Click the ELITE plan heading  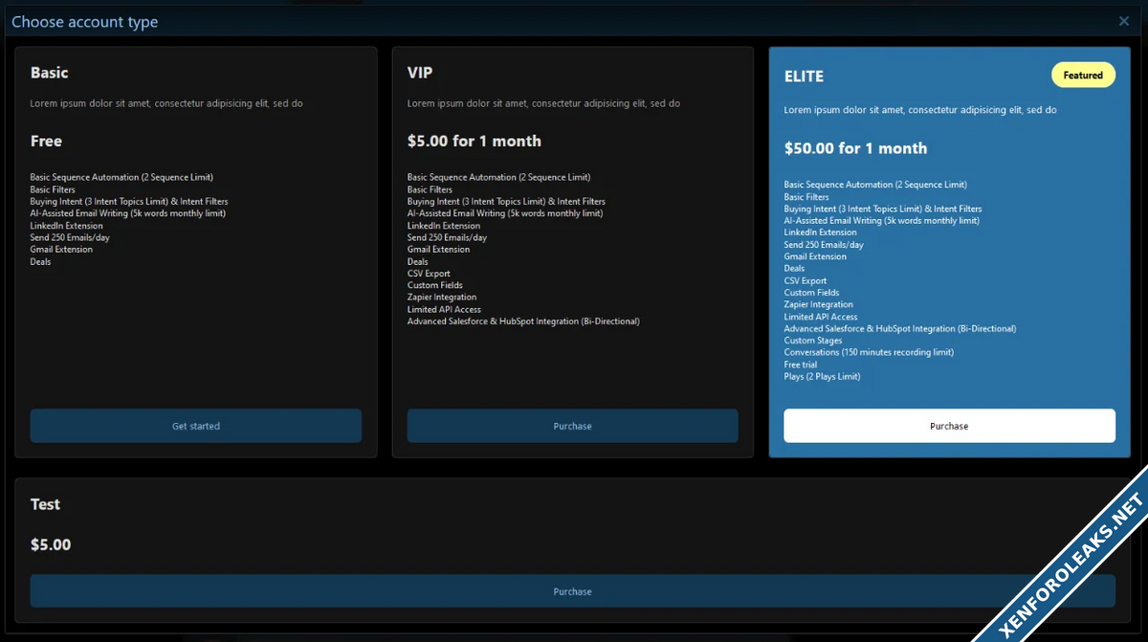(x=804, y=77)
